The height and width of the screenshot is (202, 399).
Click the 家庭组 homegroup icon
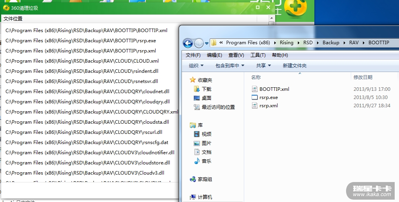point(193,179)
